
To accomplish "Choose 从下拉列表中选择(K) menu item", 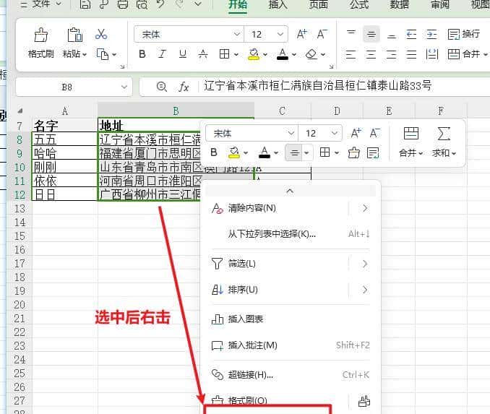I will [x=291, y=233].
